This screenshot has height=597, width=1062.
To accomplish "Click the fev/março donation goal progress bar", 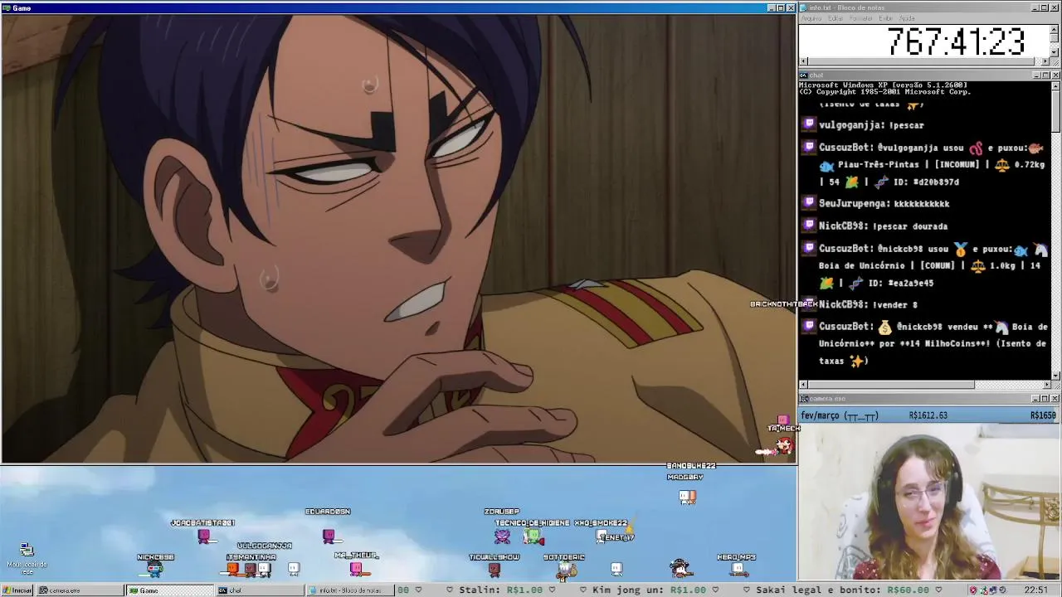I will [929, 415].
